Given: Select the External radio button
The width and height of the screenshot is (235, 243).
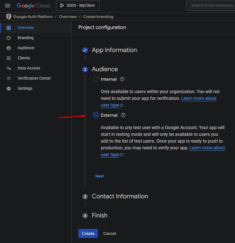Looking at the screenshot, I should point(96,115).
